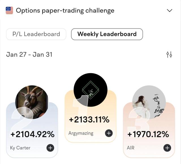This screenshot has width=181, height=164.
Task: Open AIR's username link
Action: pos(131,148)
